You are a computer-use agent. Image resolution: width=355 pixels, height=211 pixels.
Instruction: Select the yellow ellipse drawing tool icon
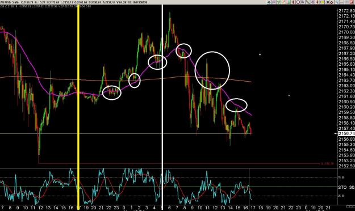click(323, 2)
